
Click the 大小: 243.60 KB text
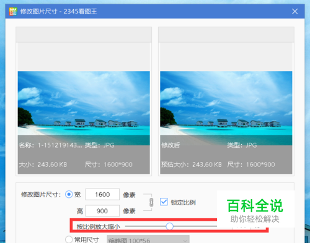pos(43,164)
